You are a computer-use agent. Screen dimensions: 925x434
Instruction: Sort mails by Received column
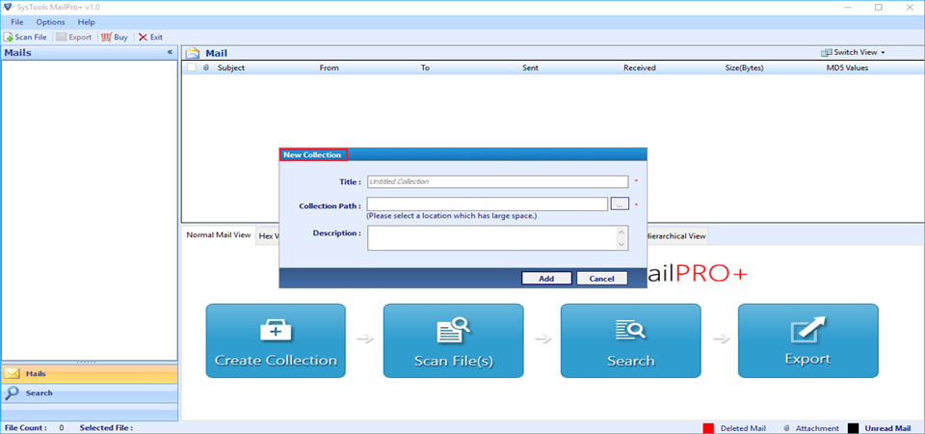(x=640, y=68)
